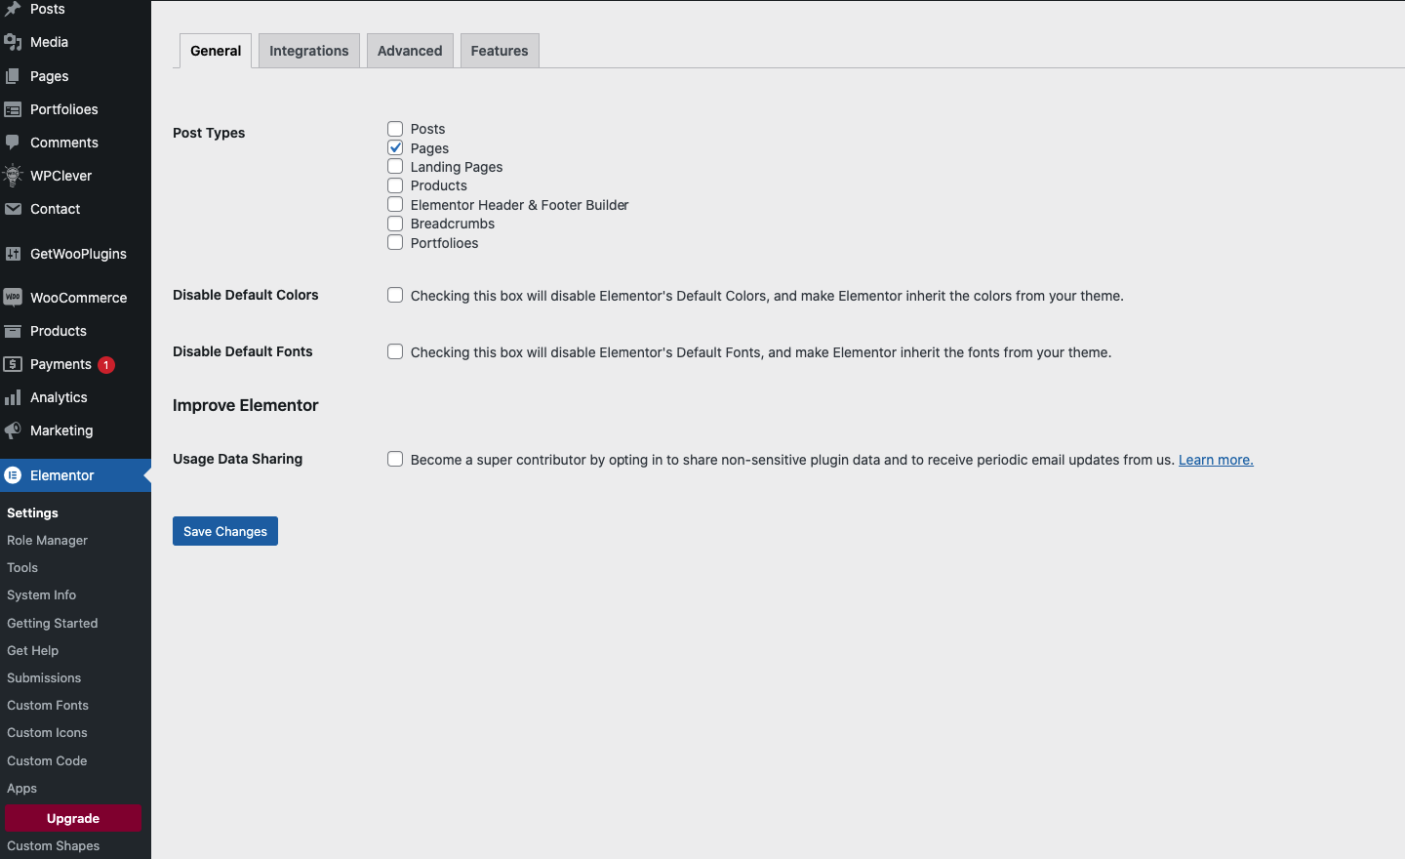Open the Advanced settings tab
Screen dimensions: 1405x859
click(x=410, y=51)
